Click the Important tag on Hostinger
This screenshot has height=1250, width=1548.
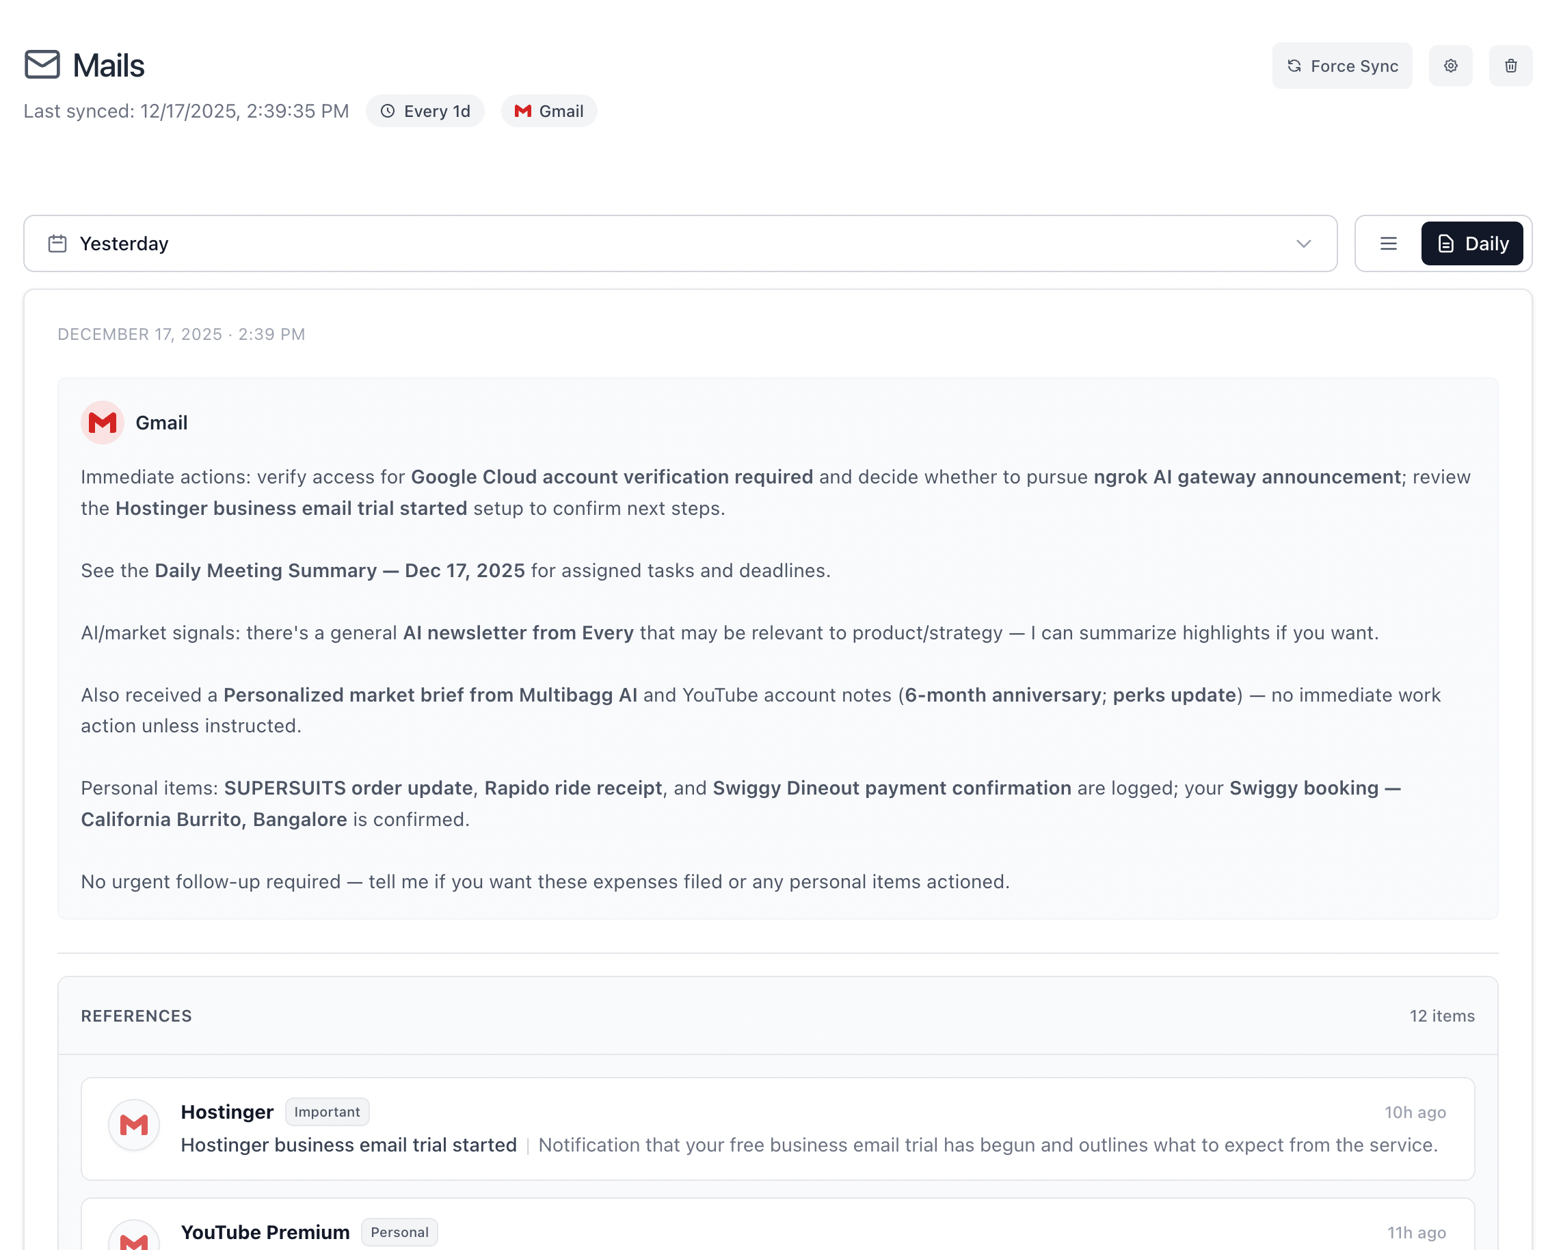(327, 1111)
